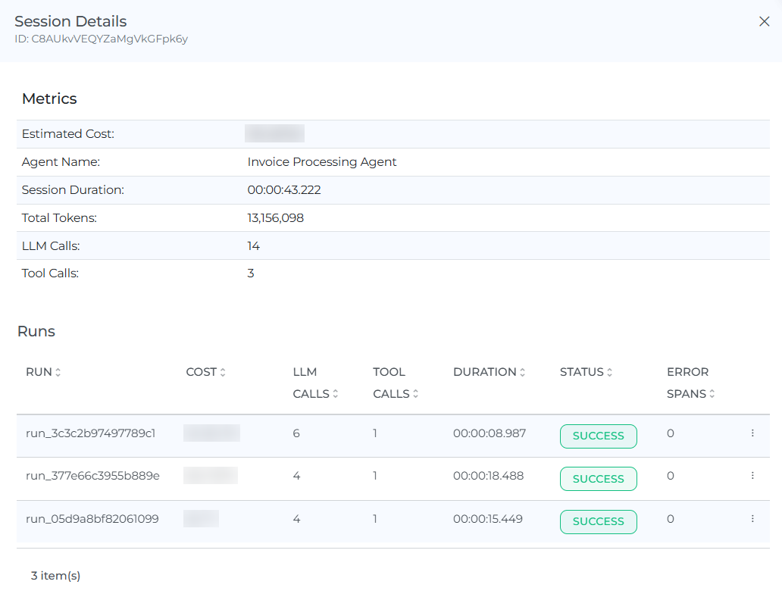Screen dimensions: 782x594
Task: Close the Session Details panel
Action: [x=764, y=21]
